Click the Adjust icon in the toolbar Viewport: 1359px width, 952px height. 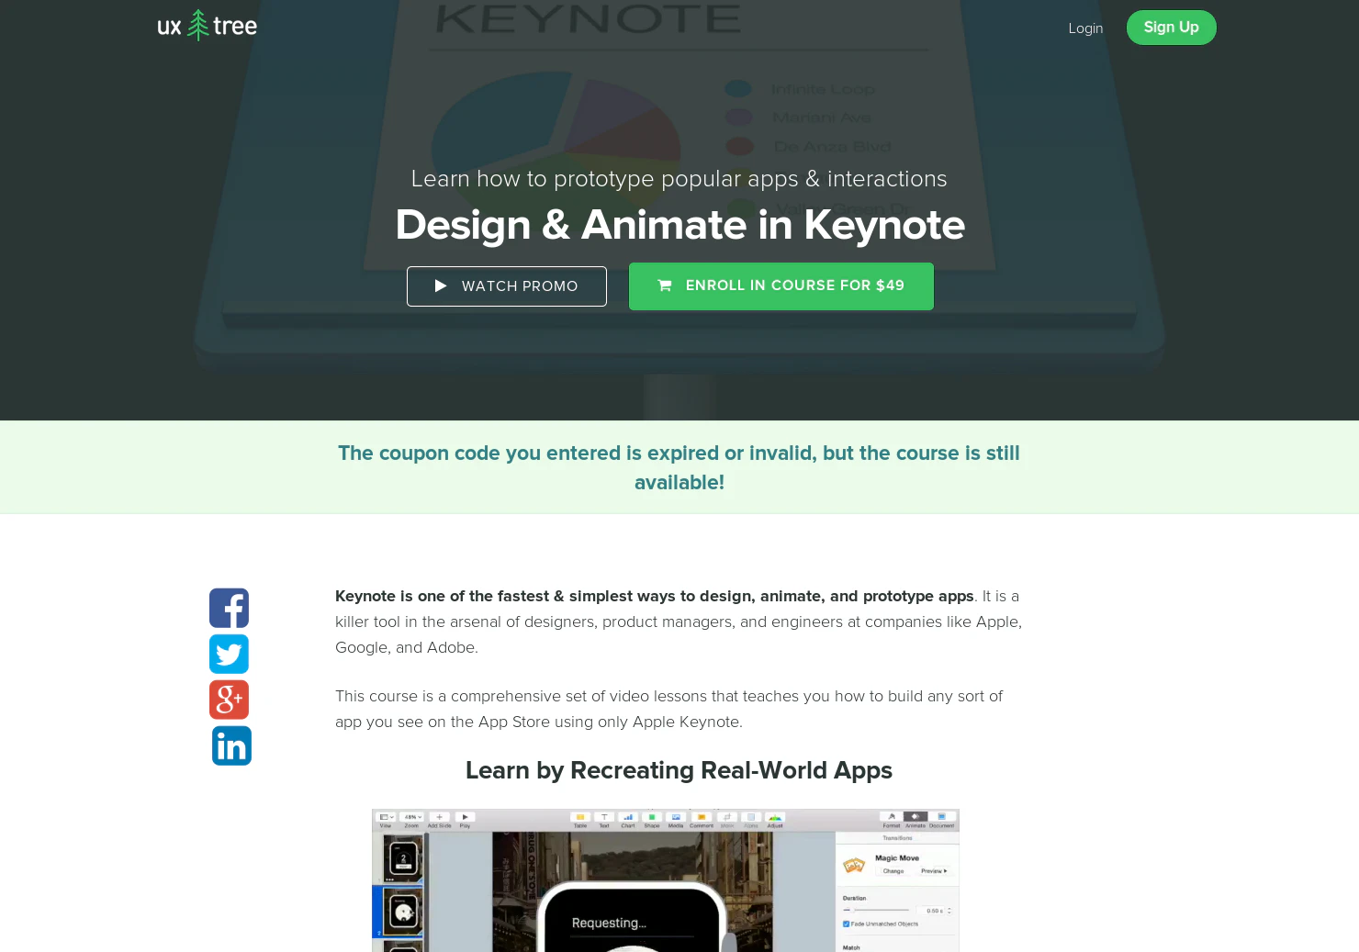(775, 816)
